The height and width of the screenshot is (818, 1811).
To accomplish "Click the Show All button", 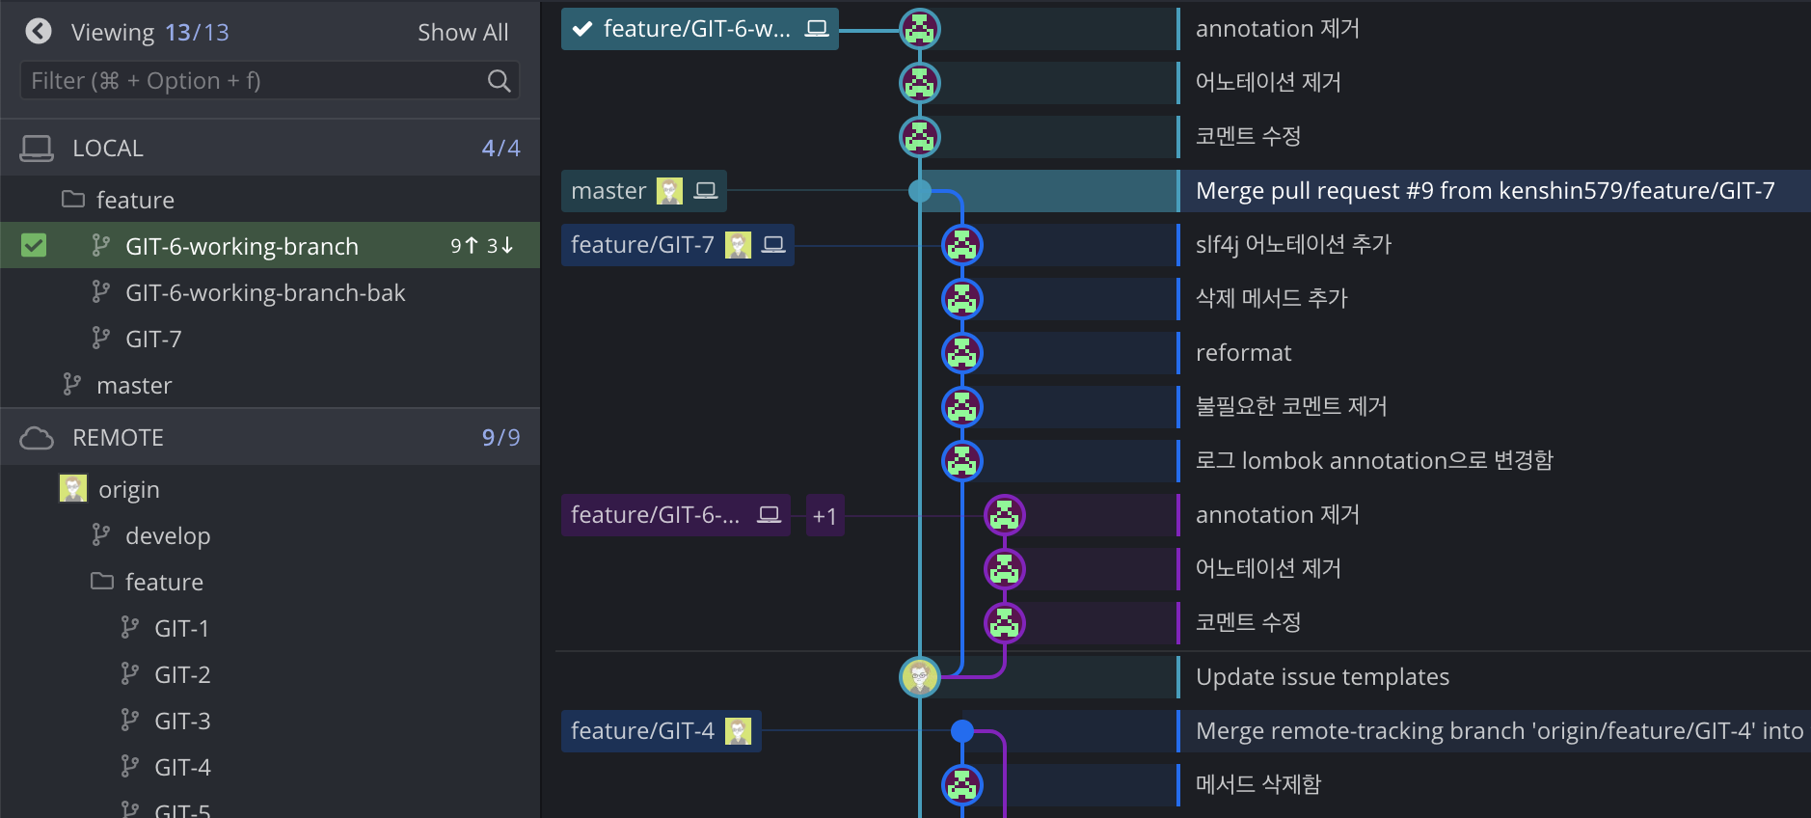I will click(x=463, y=33).
